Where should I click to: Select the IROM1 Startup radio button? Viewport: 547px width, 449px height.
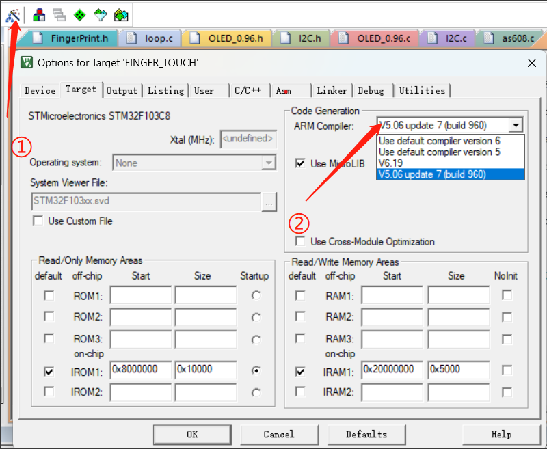coord(256,370)
